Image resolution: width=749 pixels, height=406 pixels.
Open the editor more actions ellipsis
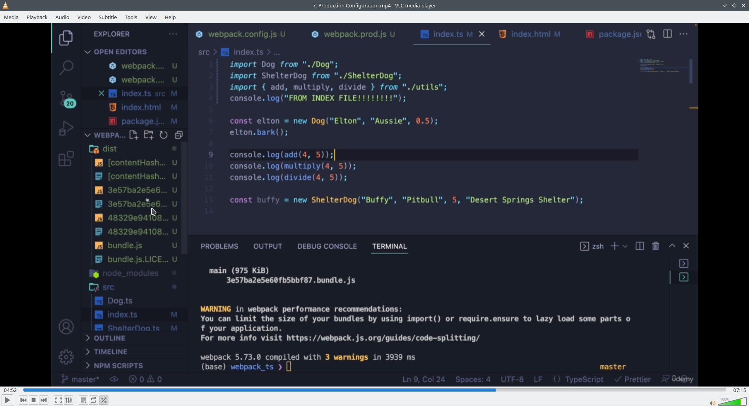(x=684, y=34)
